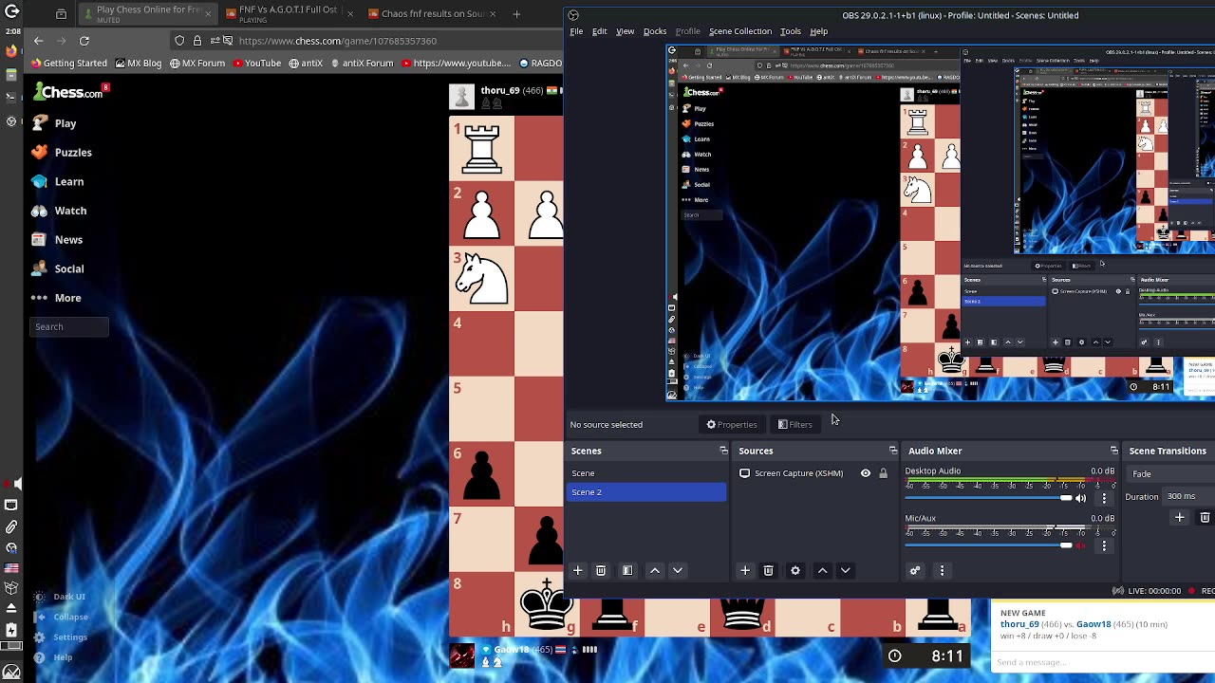Open Watch on chess.com sidebar
The width and height of the screenshot is (1215, 683).
(58, 211)
